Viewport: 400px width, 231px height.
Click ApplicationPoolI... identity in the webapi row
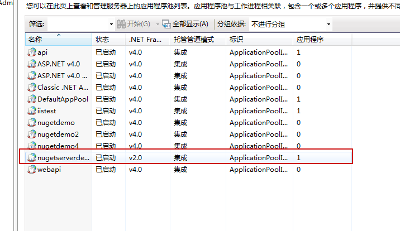pos(259,170)
